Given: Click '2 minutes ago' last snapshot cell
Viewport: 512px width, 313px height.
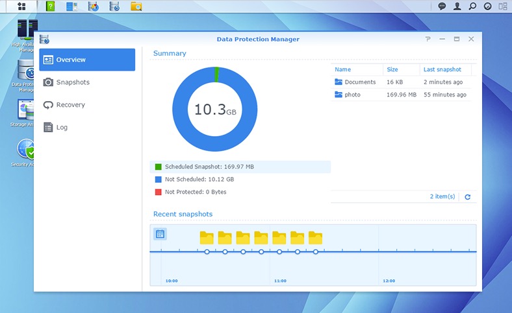Looking at the screenshot, I should click(443, 82).
